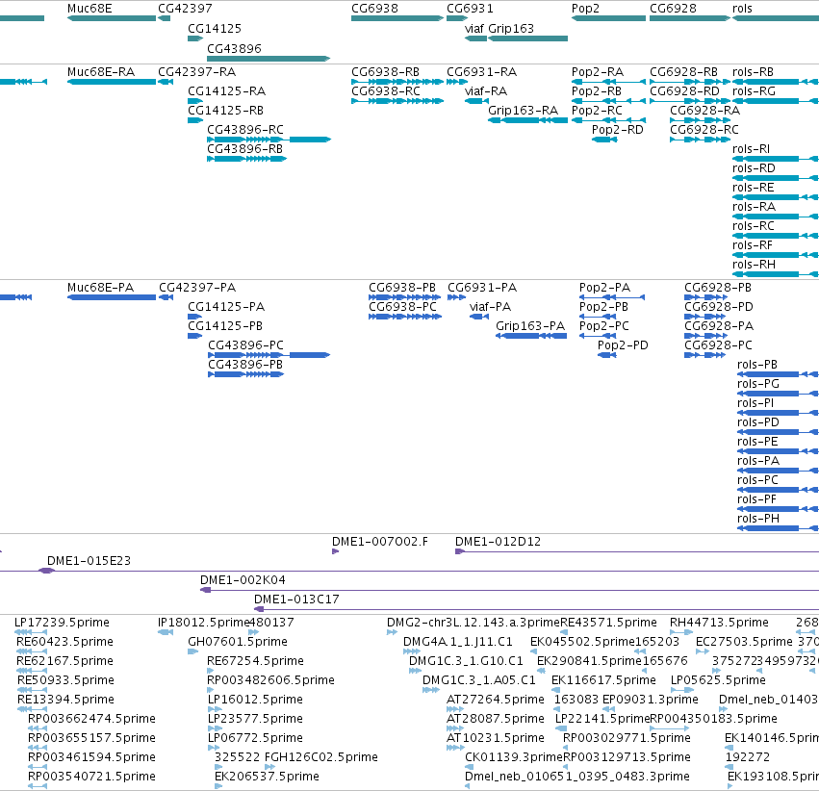The image size is (819, 791).
Task: Select transcript viaf-RA
Action: [x=486, y=91]
